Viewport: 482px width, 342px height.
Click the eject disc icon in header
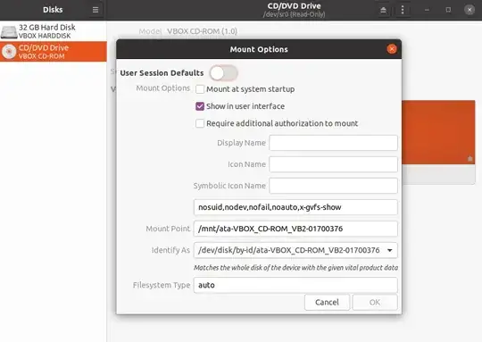click(383, 10)
